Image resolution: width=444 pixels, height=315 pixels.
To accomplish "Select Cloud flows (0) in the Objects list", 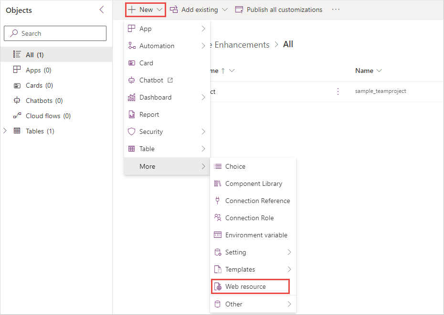I will coord(56,116).
